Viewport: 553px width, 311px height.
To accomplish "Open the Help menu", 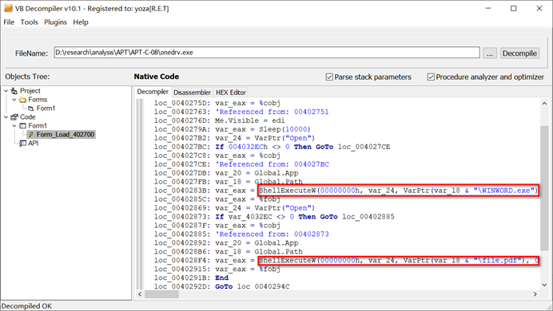I will point(81,22).
